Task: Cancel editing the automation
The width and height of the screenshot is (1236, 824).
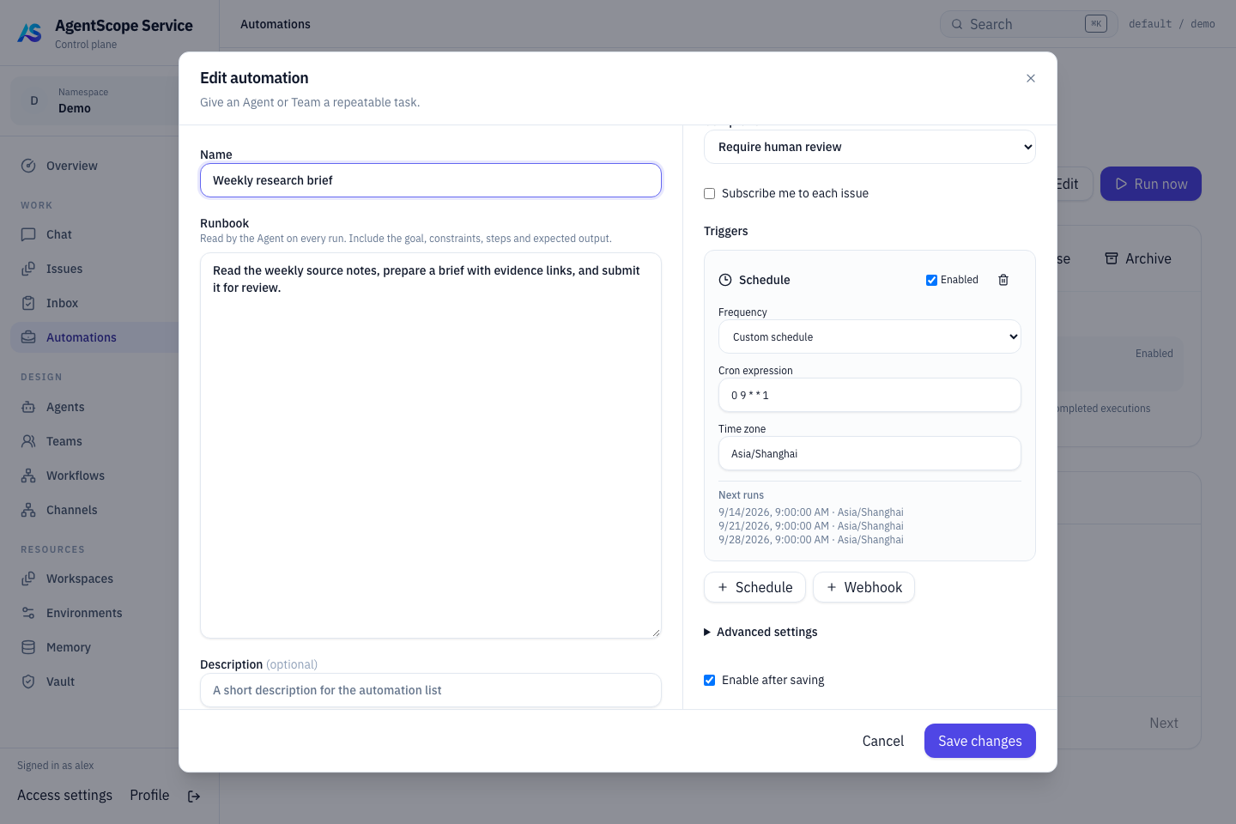Action: coord(883,741)
